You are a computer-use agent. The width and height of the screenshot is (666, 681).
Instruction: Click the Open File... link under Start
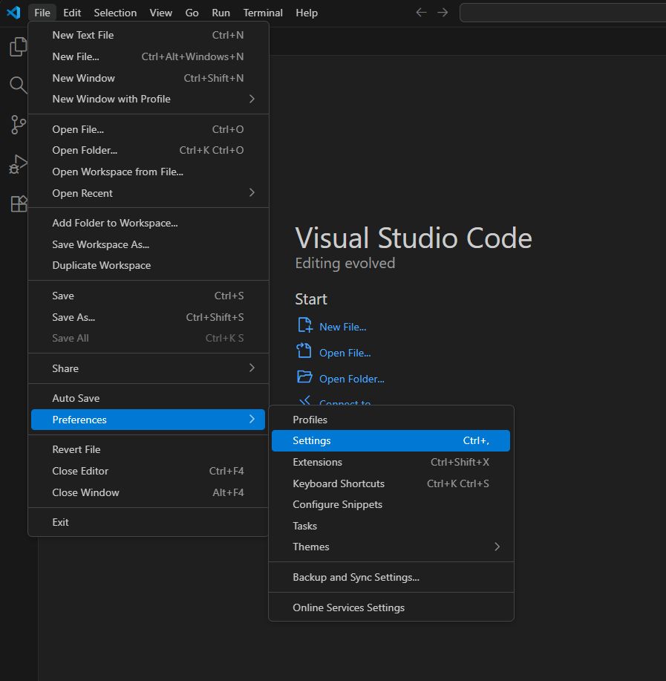pyautogui.click(x=345, y=353)
